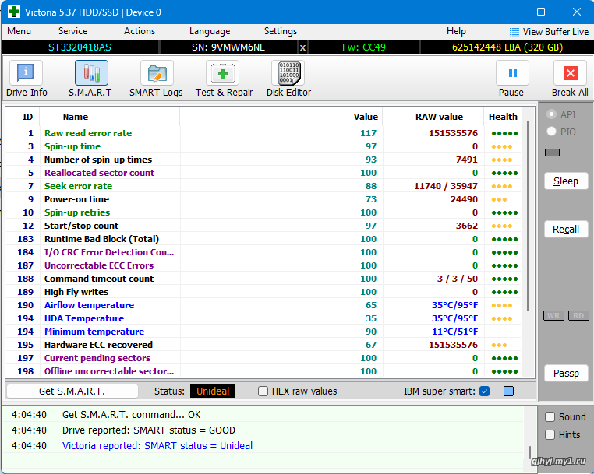Screen dimensions: 594x474
Task: Select the S.M.A.R.T test tubes icon
Action: point(91,72)
